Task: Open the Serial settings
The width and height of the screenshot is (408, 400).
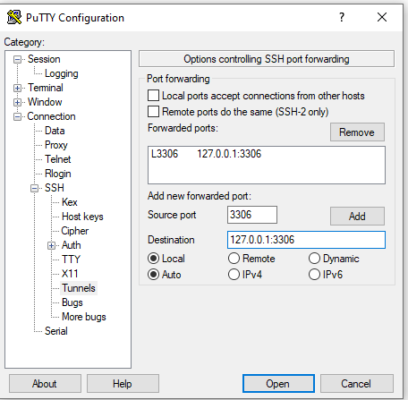Action: [56, 331]
